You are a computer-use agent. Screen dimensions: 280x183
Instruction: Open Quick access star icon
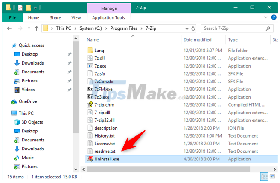(14, 45)
